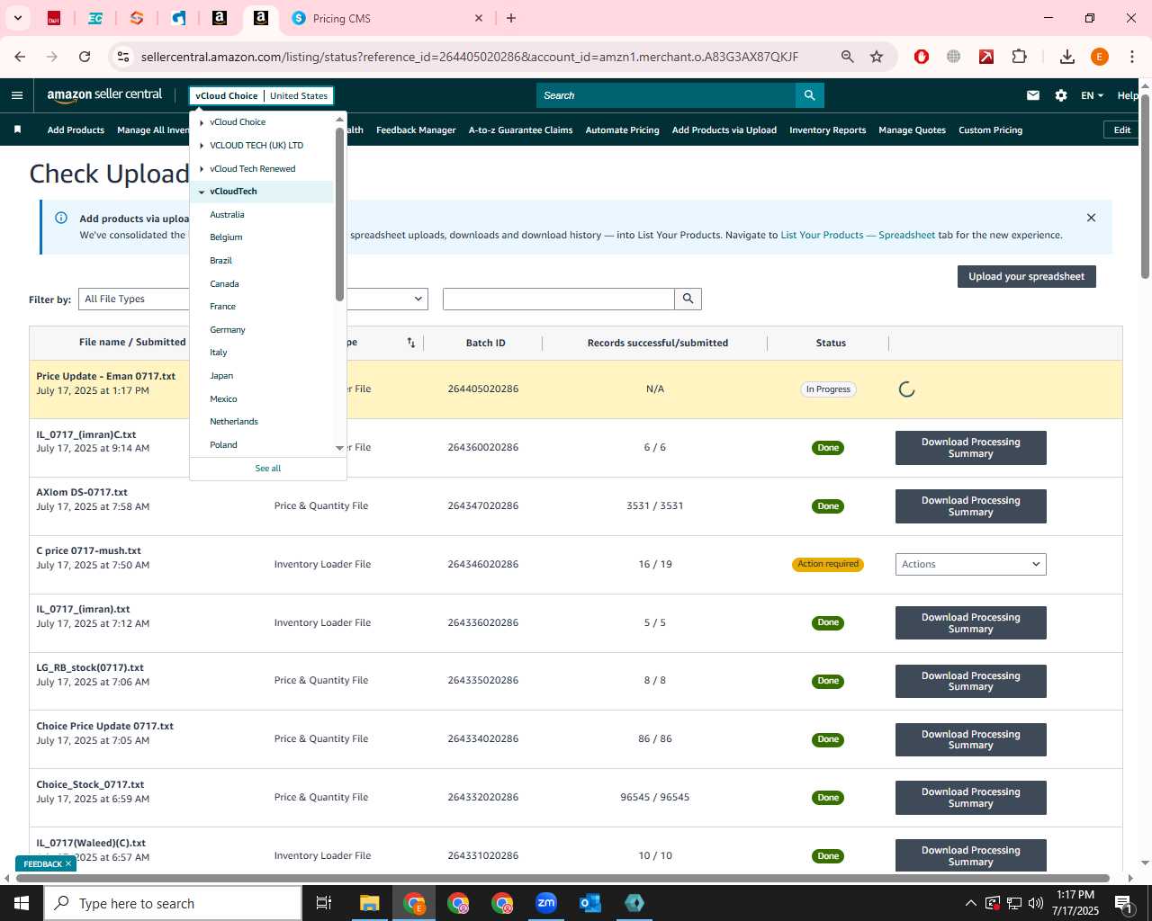Open a new browser tab
The height and width of the screenshot is (921, 1152).
[511, 18]
